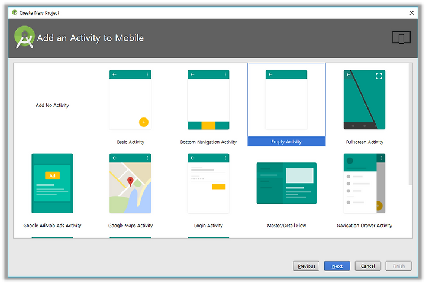This screenshot has height=284, width=426.
Task: Click the template gallery vertical scrollbar
Action: 411,124
